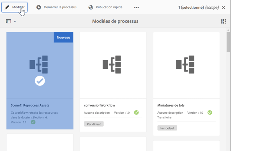Click the 1 (sélectionné) (escape) text

click(x=198, y=8)
